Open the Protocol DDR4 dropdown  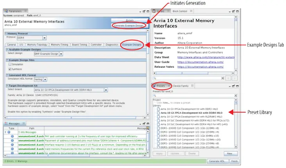[45, 38]
